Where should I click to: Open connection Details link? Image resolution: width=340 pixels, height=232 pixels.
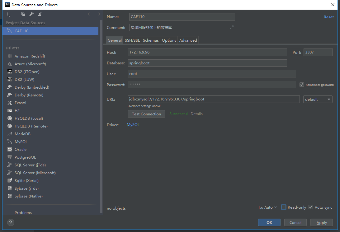[x=196, y=114]
